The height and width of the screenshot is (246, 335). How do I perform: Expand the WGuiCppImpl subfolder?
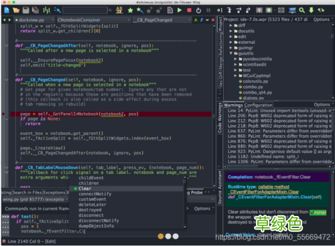(x=235, y=76)
